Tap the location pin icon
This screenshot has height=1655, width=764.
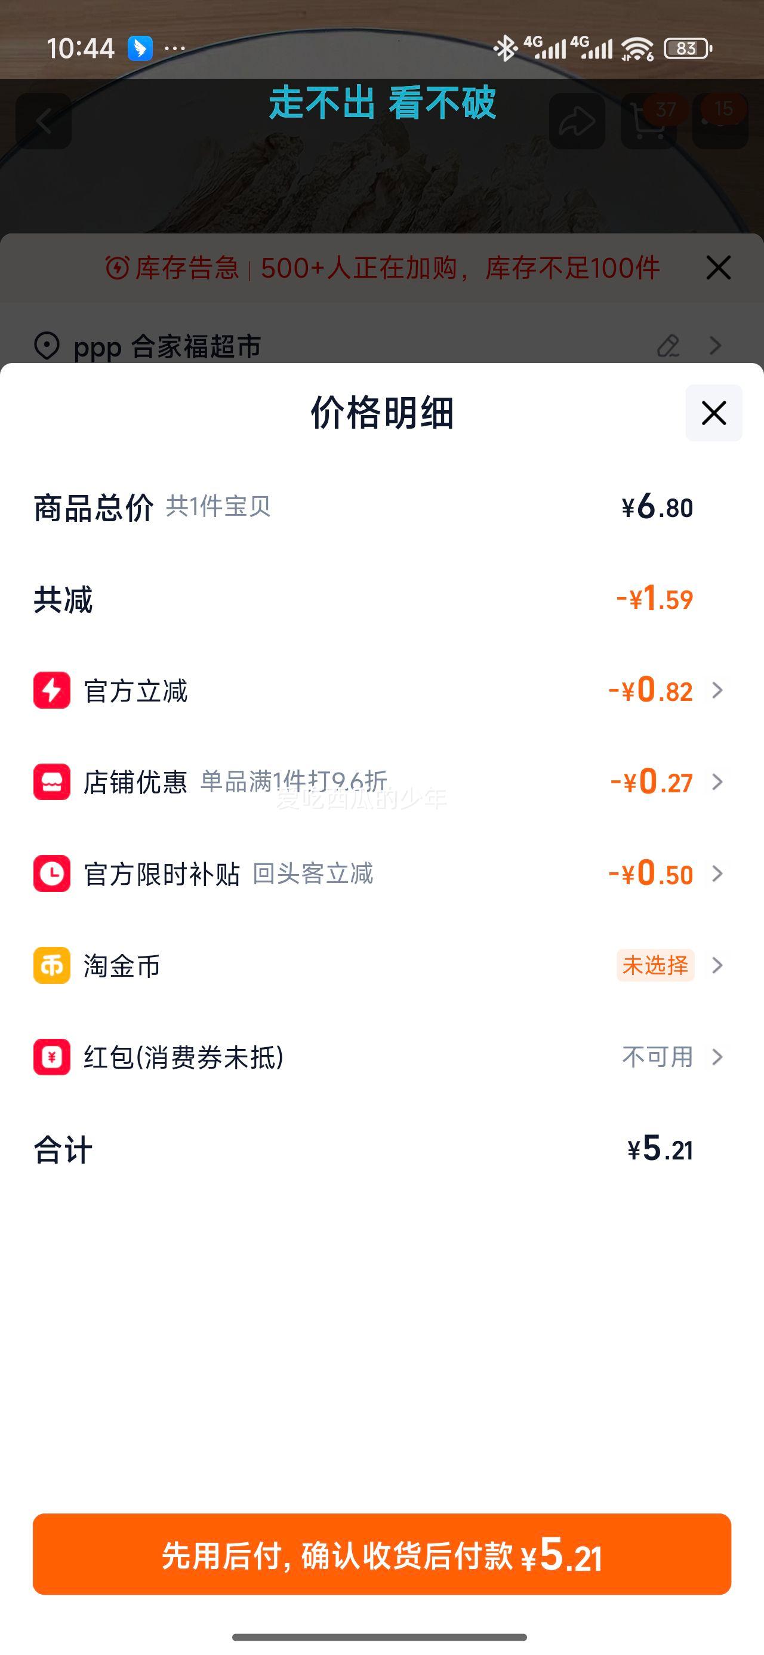point(47,346)
